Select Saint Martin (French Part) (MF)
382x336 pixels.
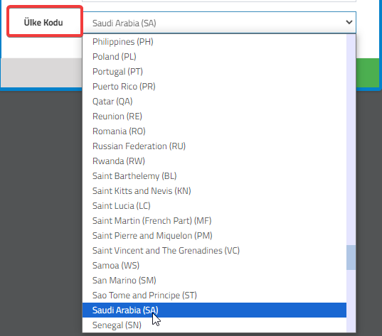[x=214, y=221]
